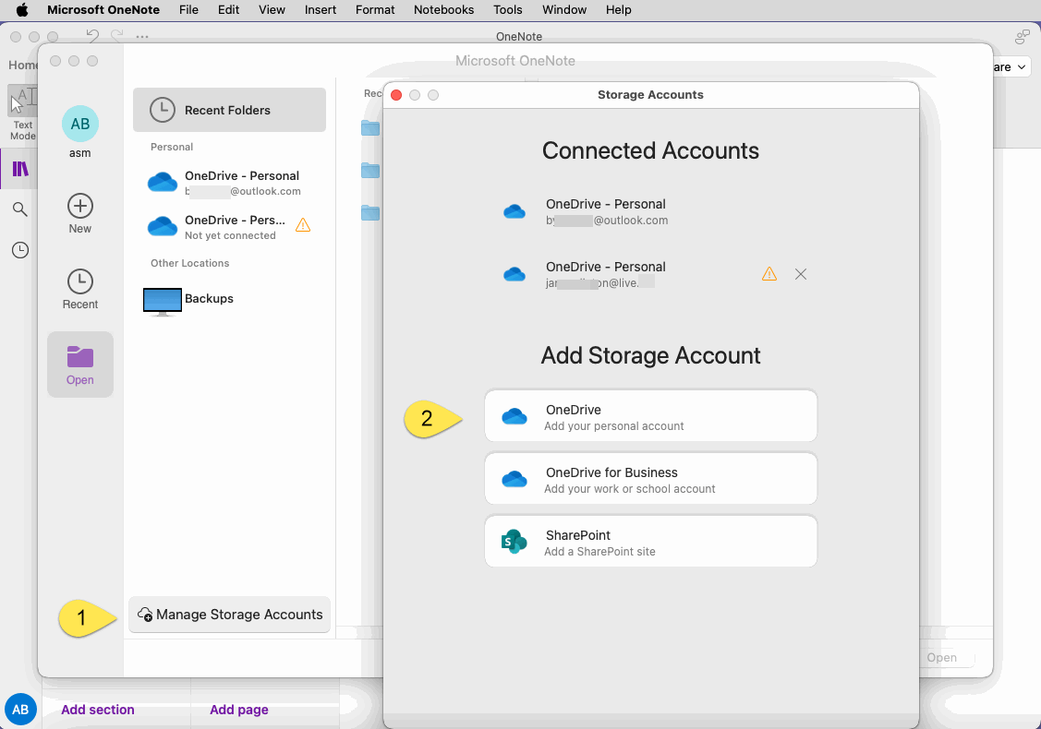
Task: Click third folder icon in recent list
Action: [x=370, y=213]
